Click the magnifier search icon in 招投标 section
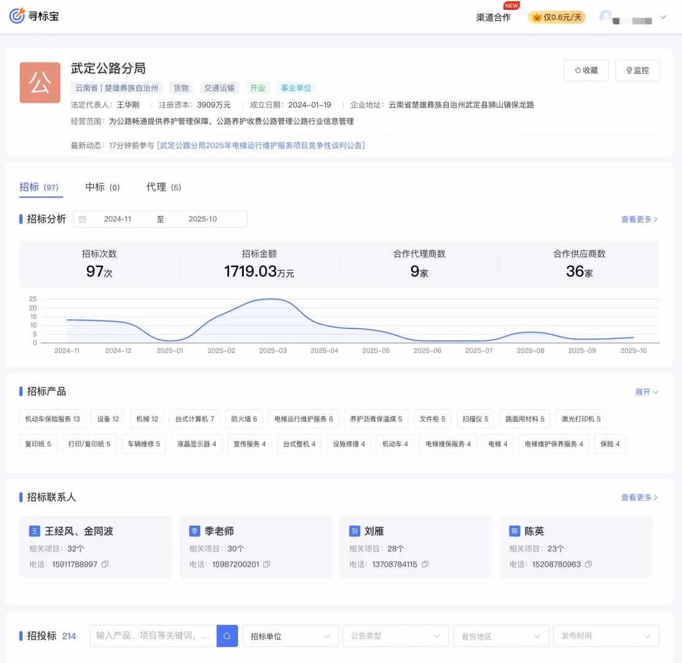This screenshot has width=682, height=663. [x=227, y=636]
